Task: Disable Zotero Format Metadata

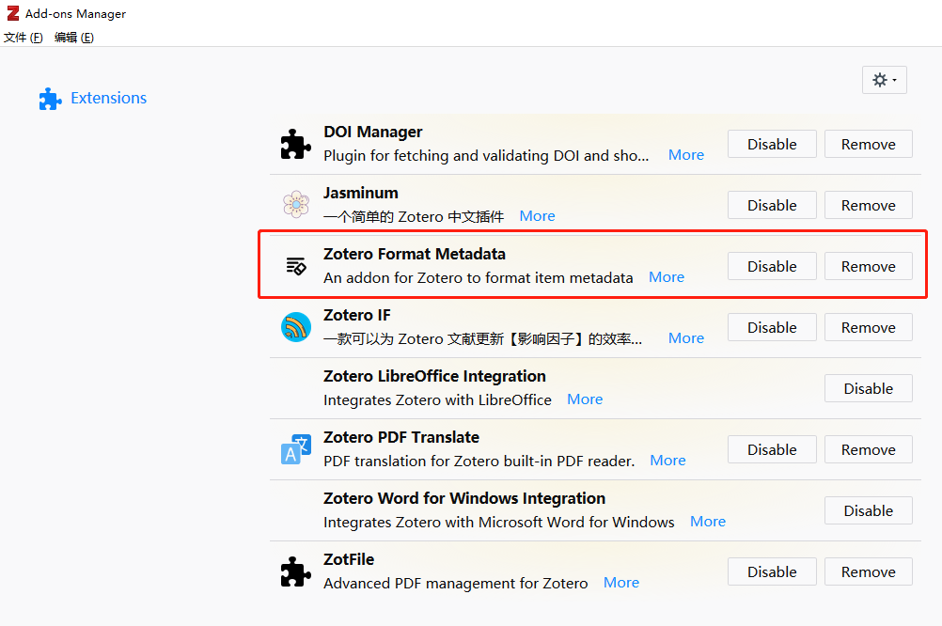Action: pos(772,266)
